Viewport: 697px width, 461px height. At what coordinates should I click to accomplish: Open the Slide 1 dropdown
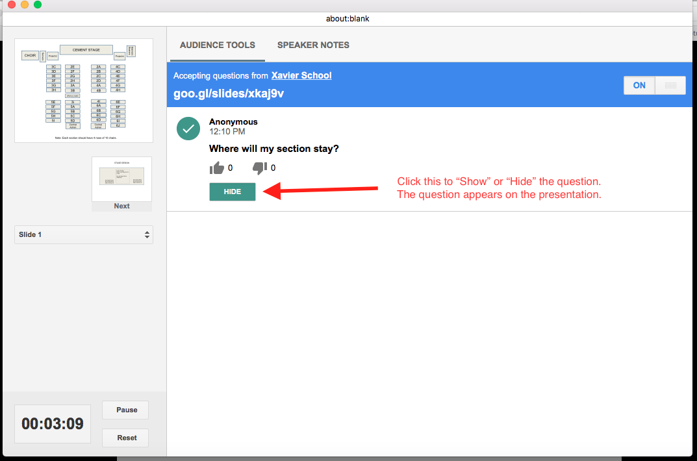(84, 234)
